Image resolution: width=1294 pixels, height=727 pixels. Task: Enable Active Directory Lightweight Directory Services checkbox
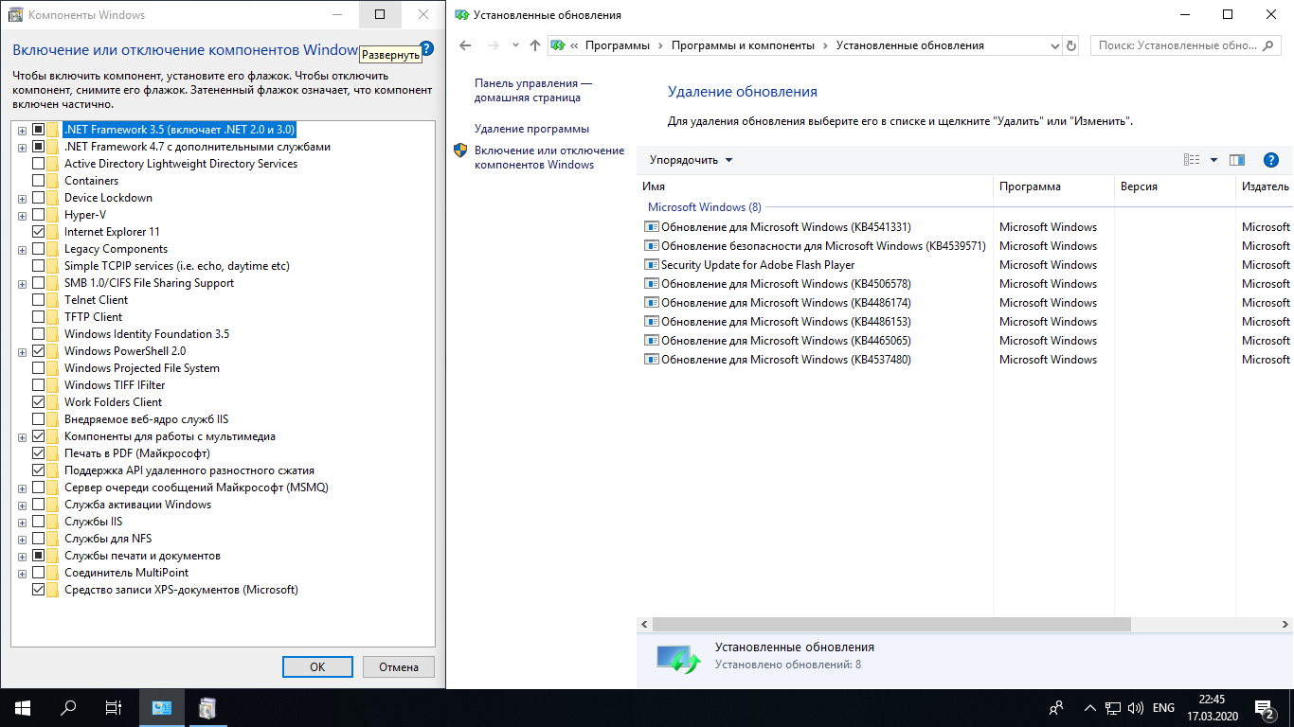click(x=38, y=164)
